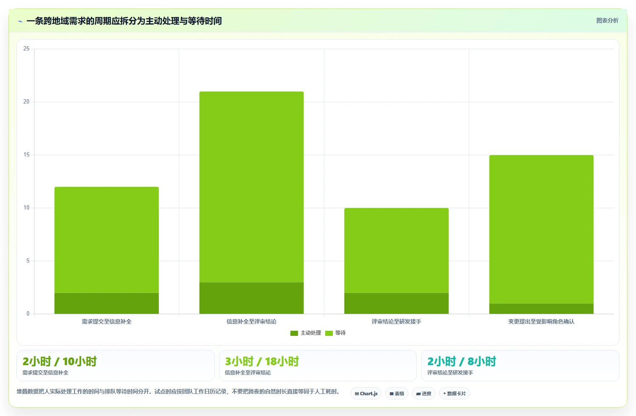Click 等待 segment of 评审结论至研发接手 bar
Image resolution: width=636 pixels, height=416 pixels.
pyautogui.click(x=397, y=250)
